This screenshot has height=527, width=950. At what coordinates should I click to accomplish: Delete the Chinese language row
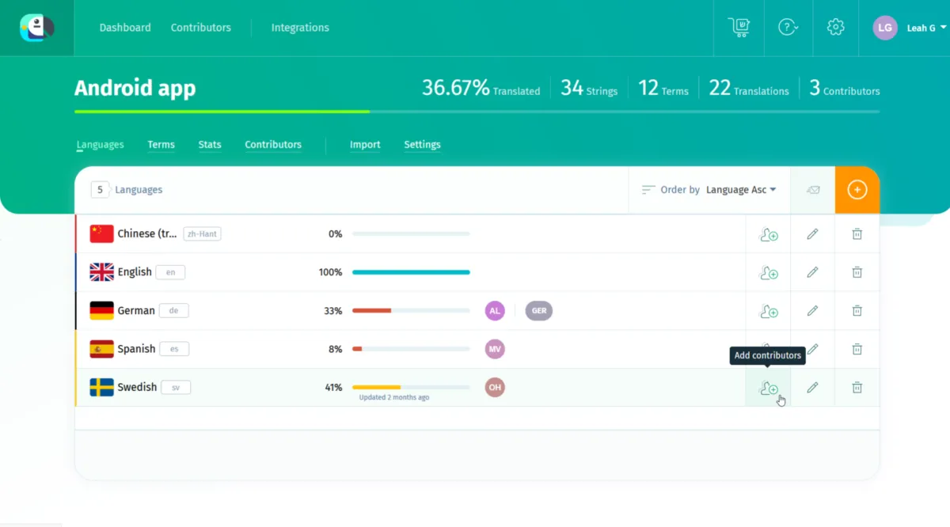click(x=857, y=234)
